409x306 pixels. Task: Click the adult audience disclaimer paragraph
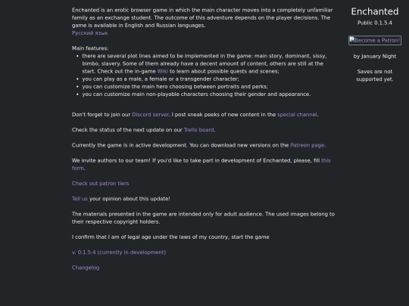coord(203,218)
